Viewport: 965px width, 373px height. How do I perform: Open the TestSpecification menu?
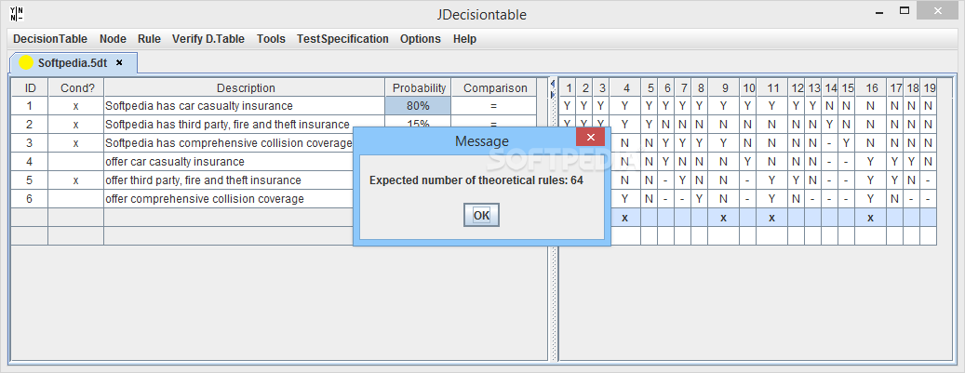[342, 39]
